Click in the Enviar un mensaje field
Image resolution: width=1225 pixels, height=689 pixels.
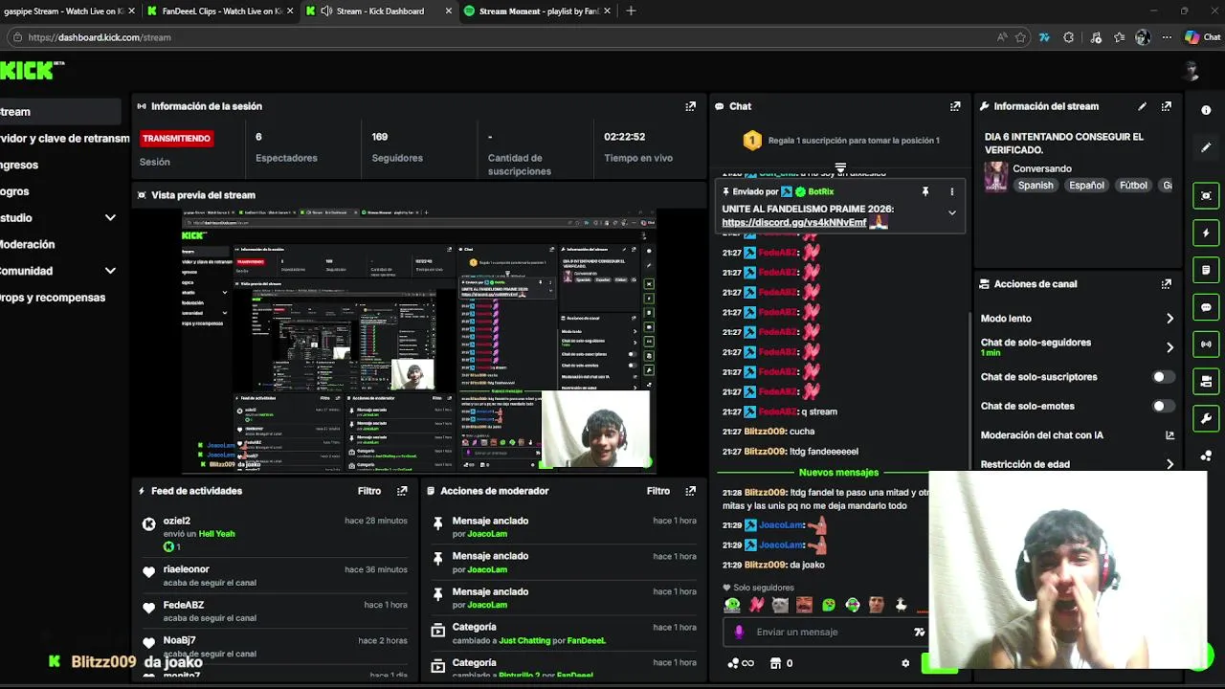823,632
